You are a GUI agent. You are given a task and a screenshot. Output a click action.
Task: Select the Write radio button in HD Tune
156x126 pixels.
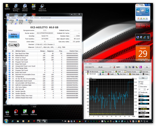pyautogui.click(x=139, y=84)
